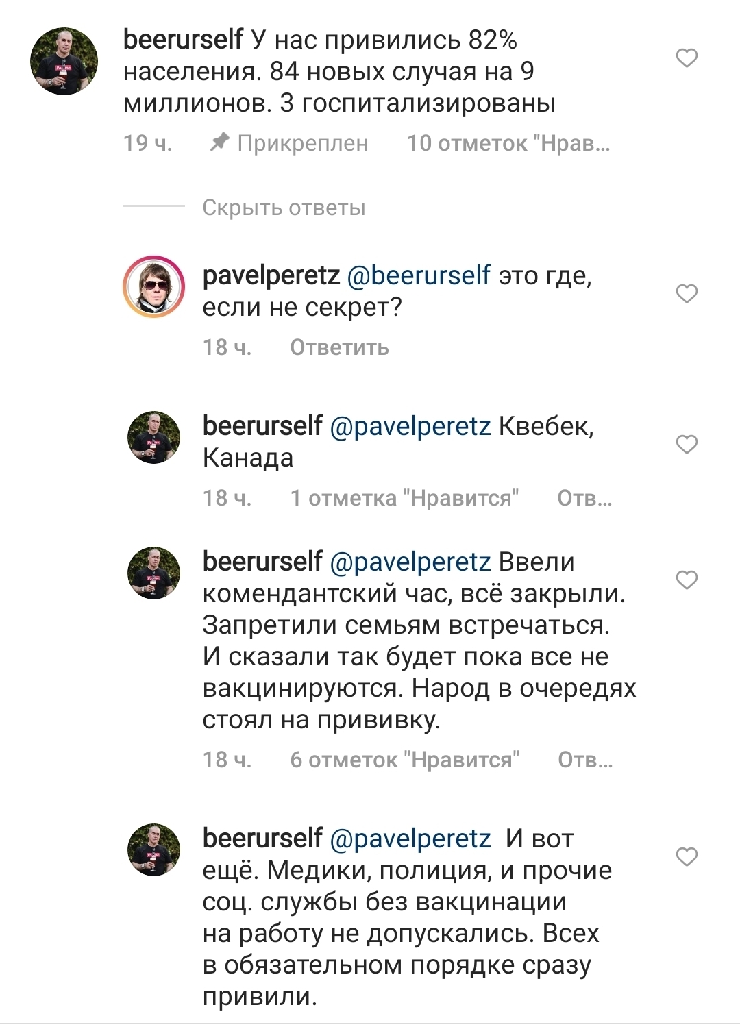The image size is (740, 1029).
Task: Open beerurself username on the pinned comment
Action: 183,40
